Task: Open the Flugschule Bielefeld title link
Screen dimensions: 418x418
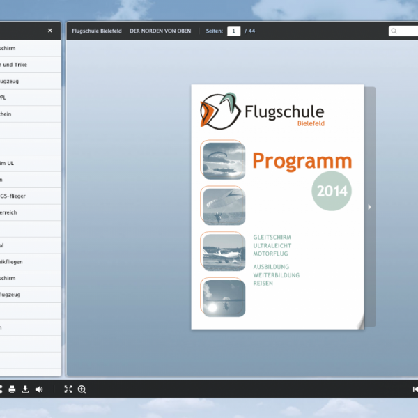Action: (97, 31)
